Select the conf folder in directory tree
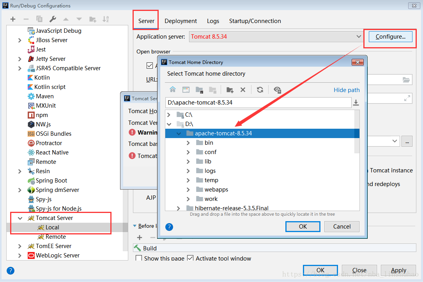Image resolution: width=423 pixels, height=282 pixels. click(x=211, y=152)
